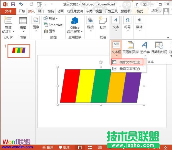
Task: Insert a 批注 Comment
Action: coord(103,23)
